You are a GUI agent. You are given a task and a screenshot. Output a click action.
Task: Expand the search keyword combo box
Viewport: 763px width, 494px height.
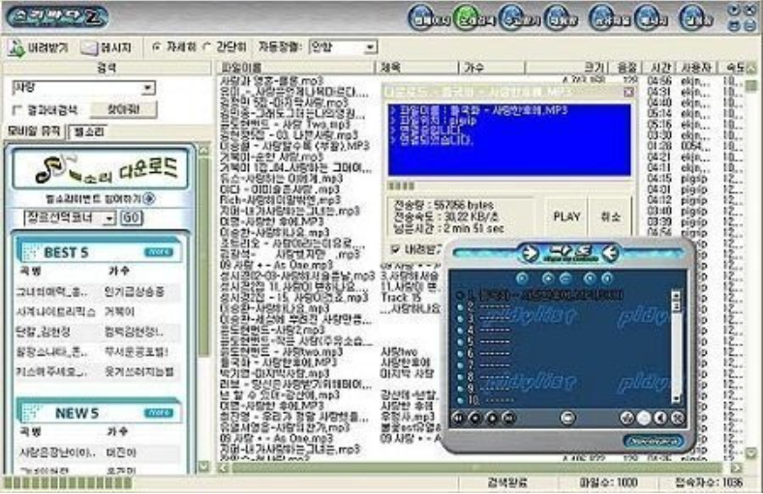click(147, 88)
